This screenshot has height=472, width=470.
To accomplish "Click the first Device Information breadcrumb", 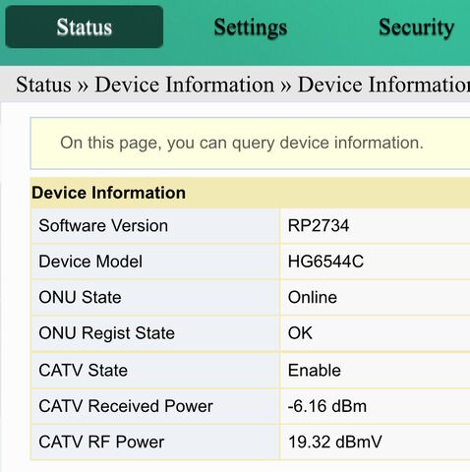I will click(185, 85).
